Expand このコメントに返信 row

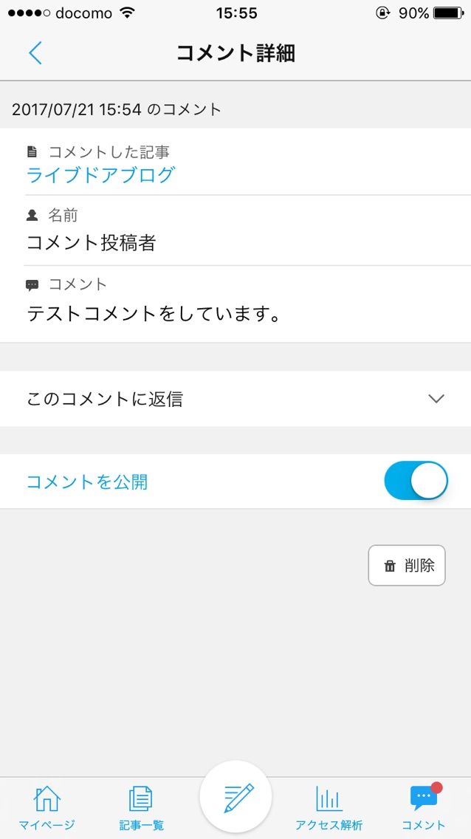point(105,400)
